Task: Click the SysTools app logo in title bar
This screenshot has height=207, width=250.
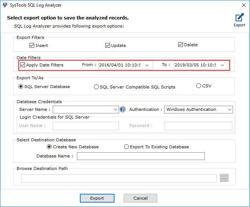Action: click(5, 5)
